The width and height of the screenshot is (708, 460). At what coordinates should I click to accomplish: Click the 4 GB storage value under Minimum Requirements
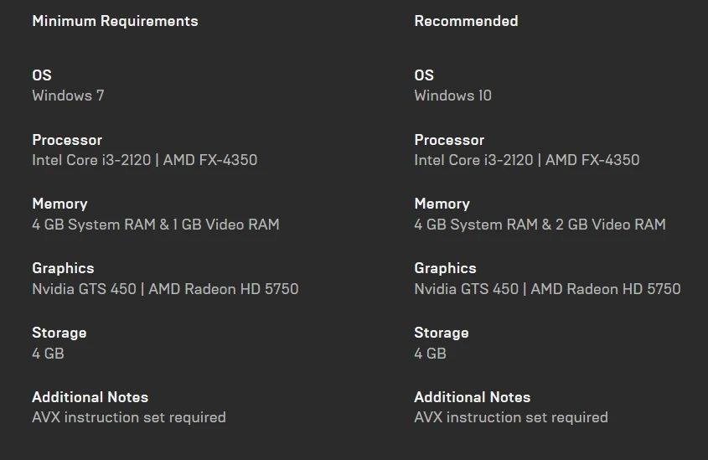point(48,354)
